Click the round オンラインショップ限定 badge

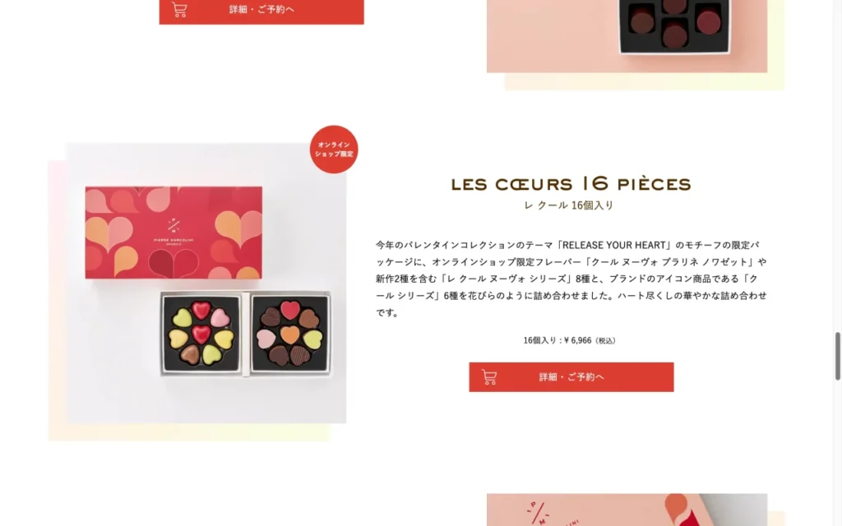334,150
